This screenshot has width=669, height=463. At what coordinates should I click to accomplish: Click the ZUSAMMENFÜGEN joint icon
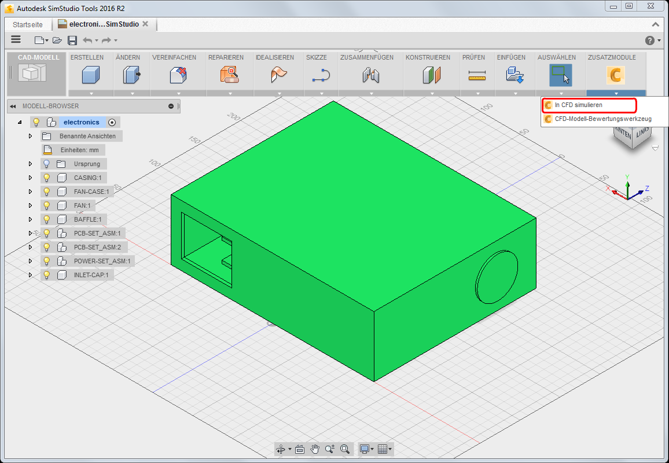(x=371, y=75)
